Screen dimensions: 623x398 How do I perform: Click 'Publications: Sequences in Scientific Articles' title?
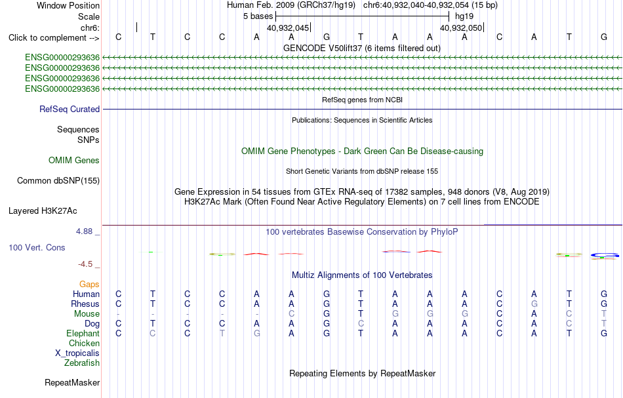[x=363, y=120]
